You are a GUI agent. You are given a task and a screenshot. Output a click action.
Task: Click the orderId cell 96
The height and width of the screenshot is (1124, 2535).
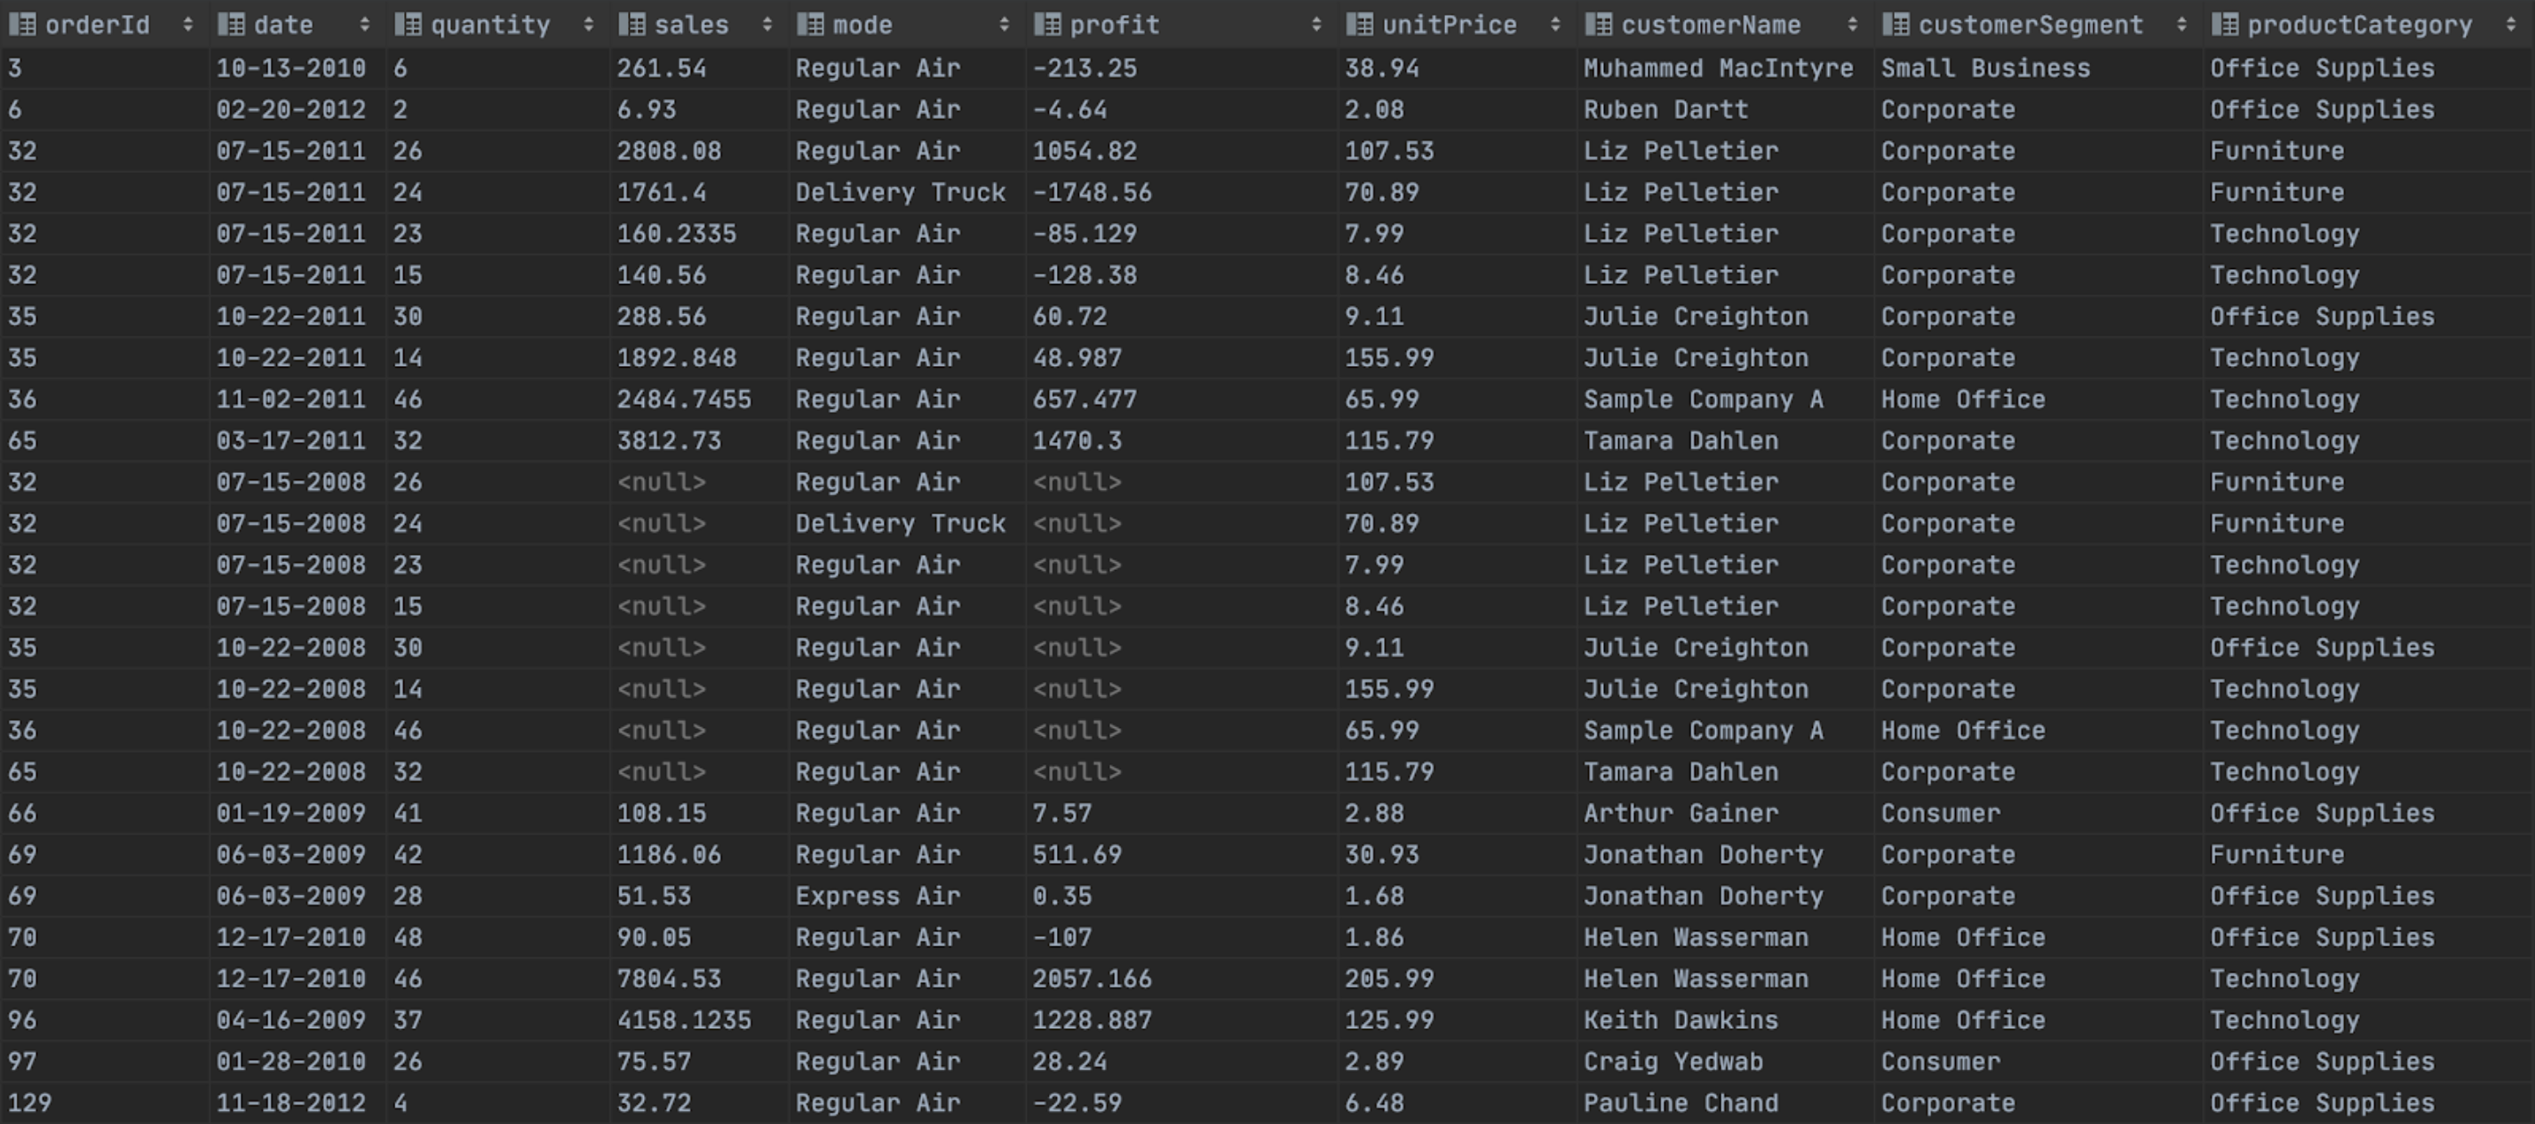(x=22, y=1018)
